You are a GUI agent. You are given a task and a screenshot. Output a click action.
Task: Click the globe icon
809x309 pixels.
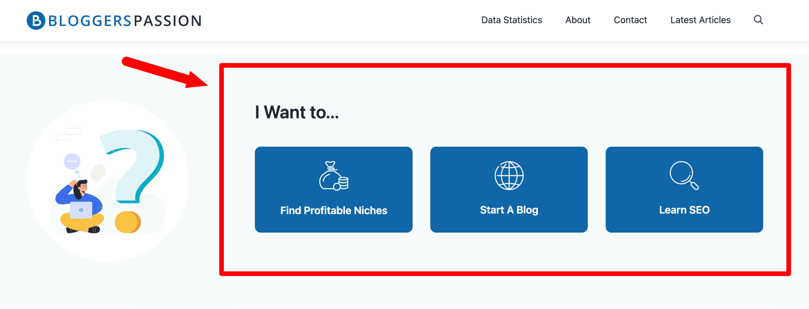(x=509, y=176)
